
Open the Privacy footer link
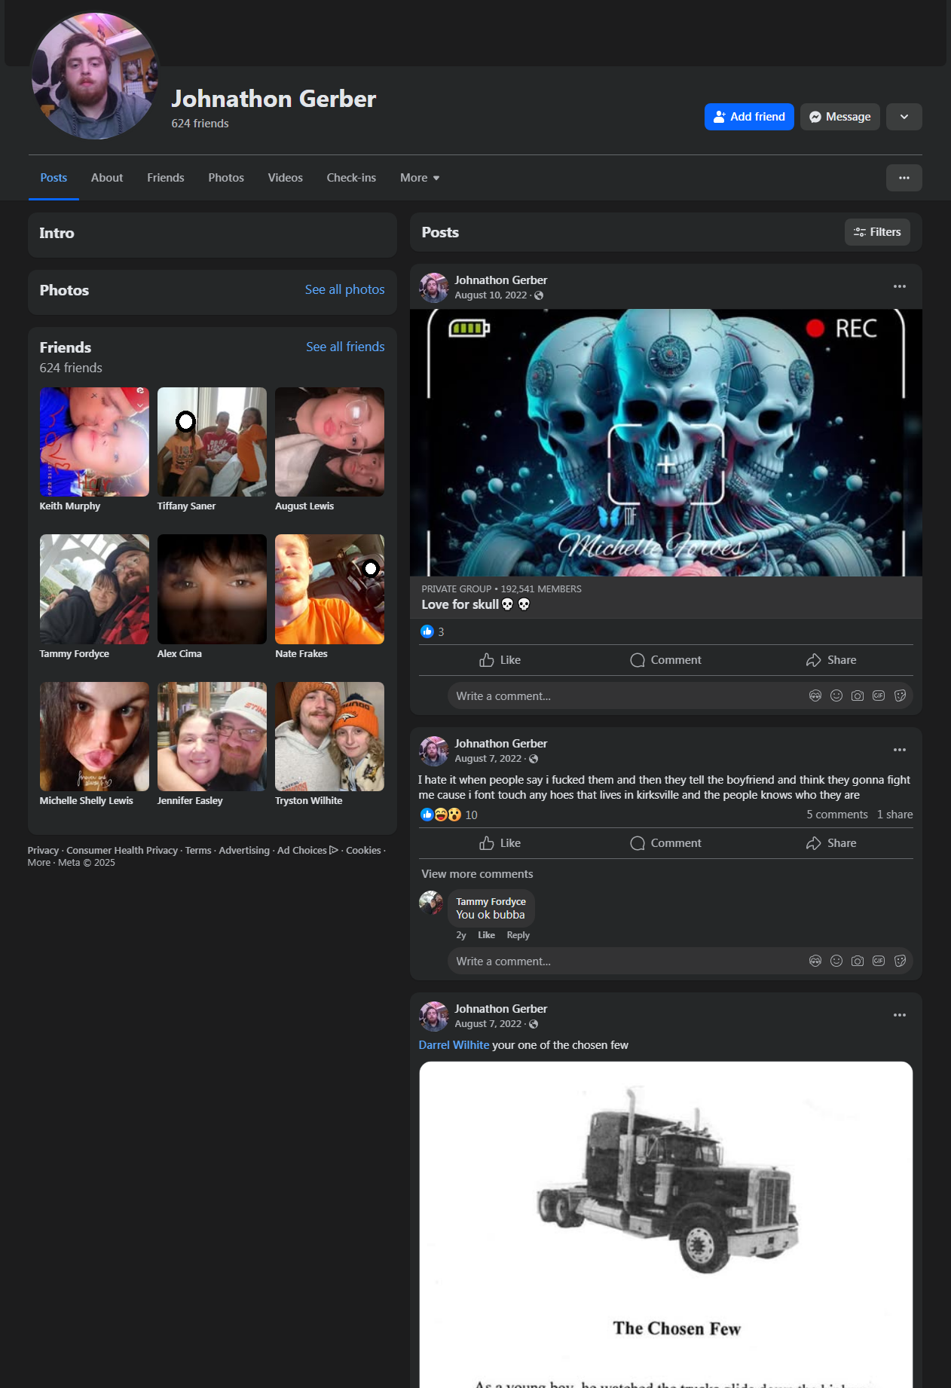point(43,850)
